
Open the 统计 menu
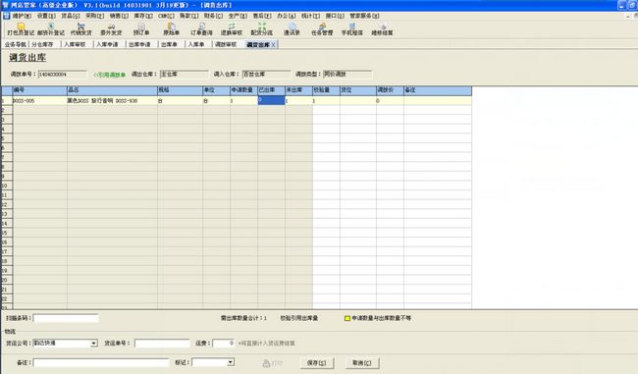(310, 16)
